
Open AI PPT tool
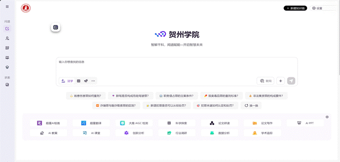pos(305,123)
